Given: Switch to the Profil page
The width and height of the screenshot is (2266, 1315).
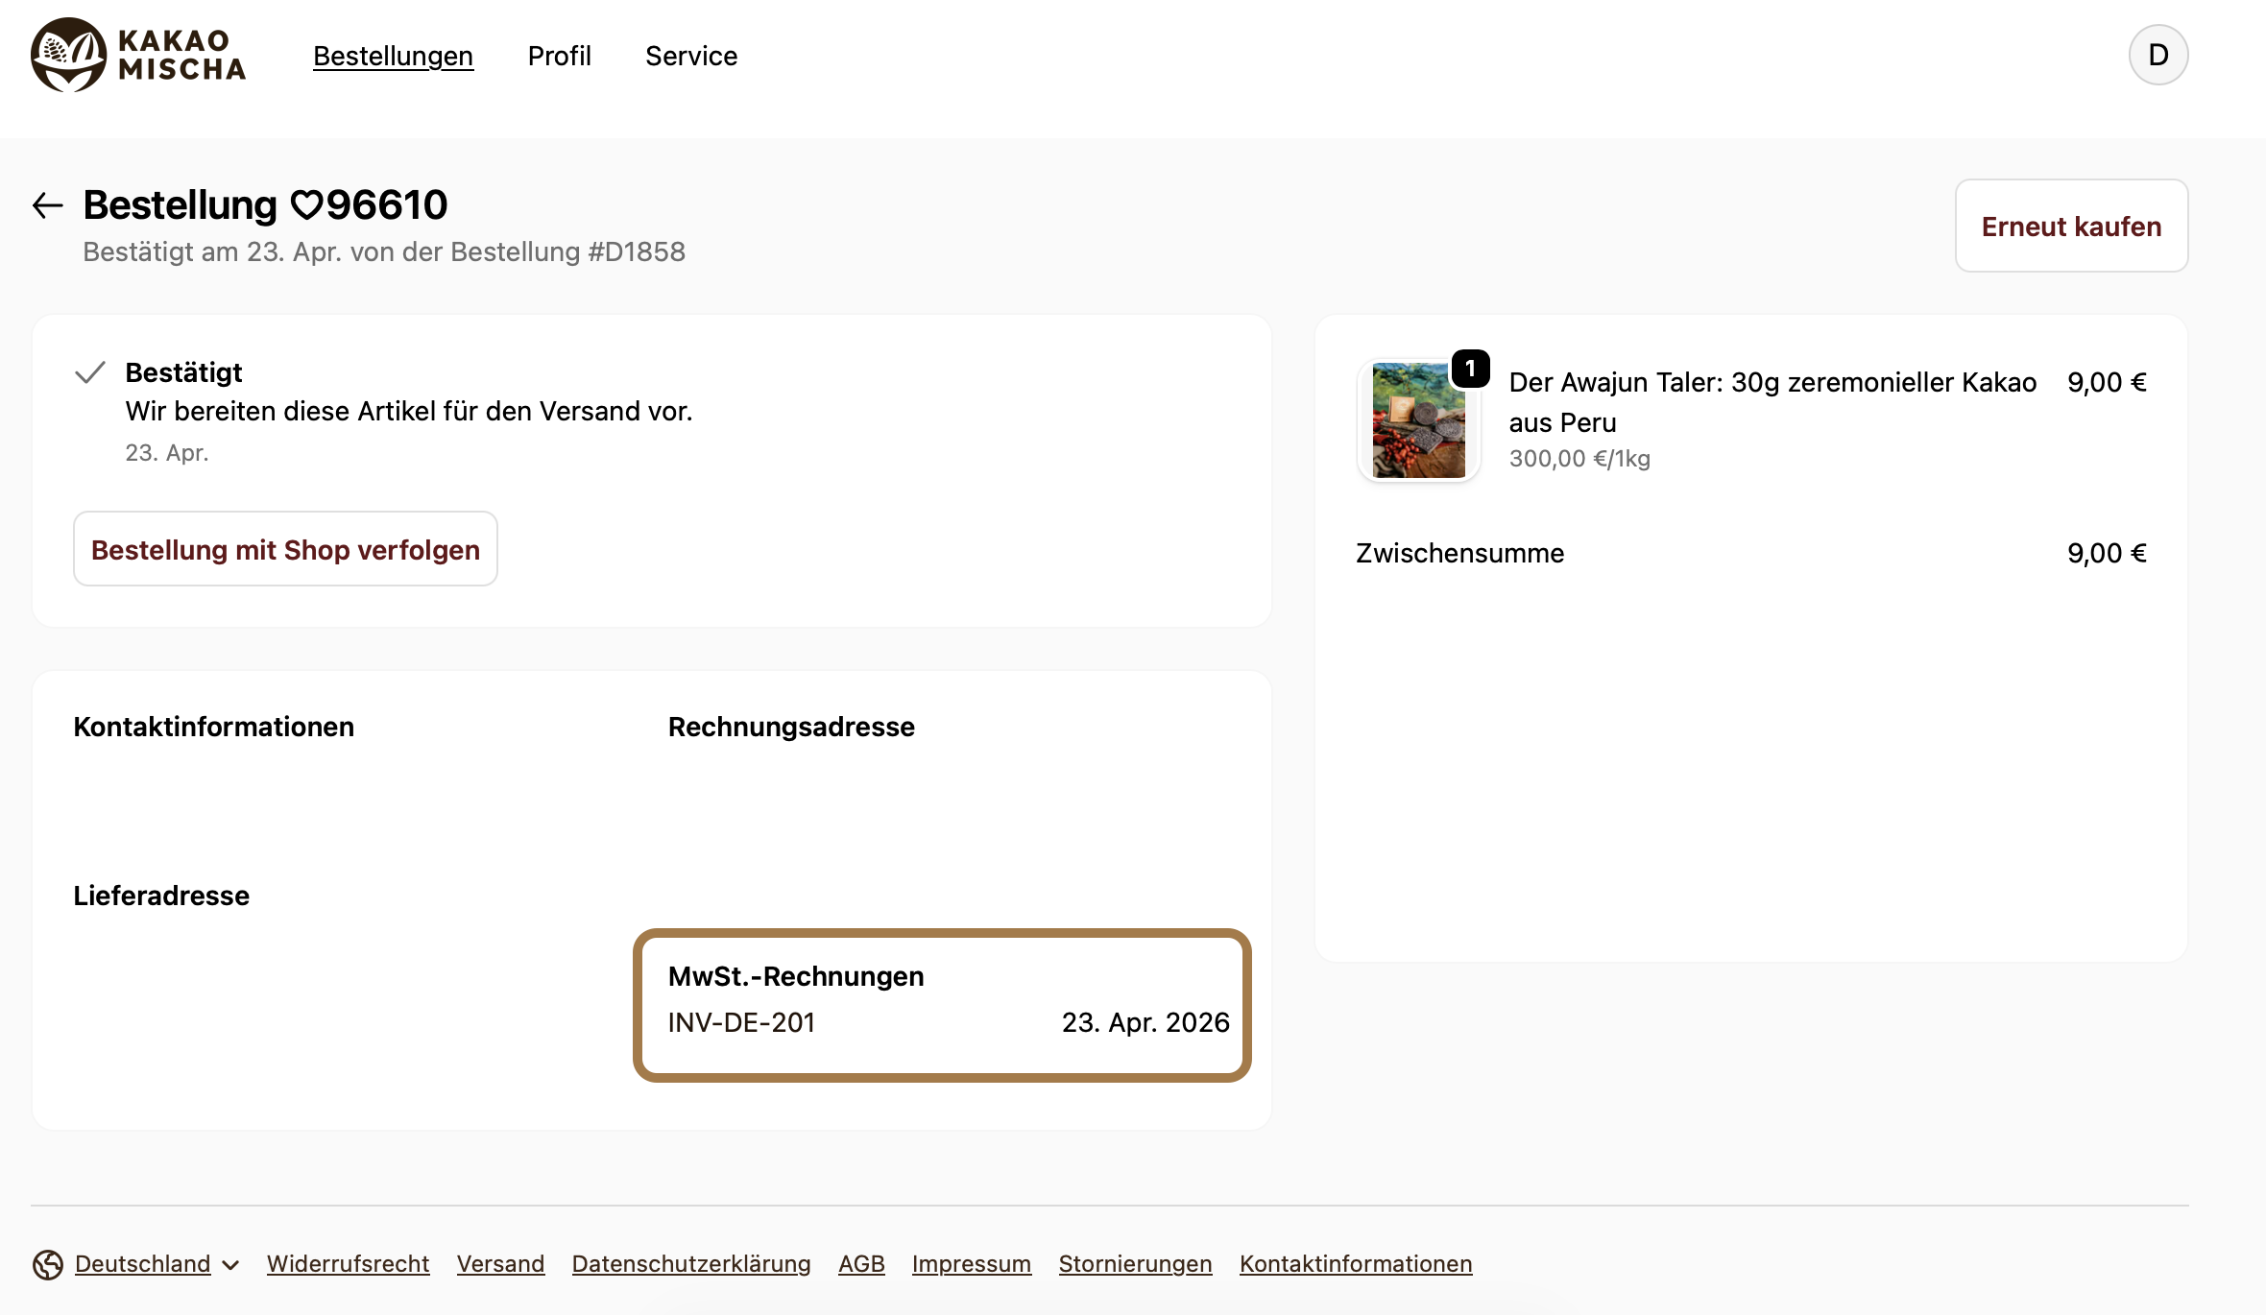Looking at the screenshot, I should [559, 56].
